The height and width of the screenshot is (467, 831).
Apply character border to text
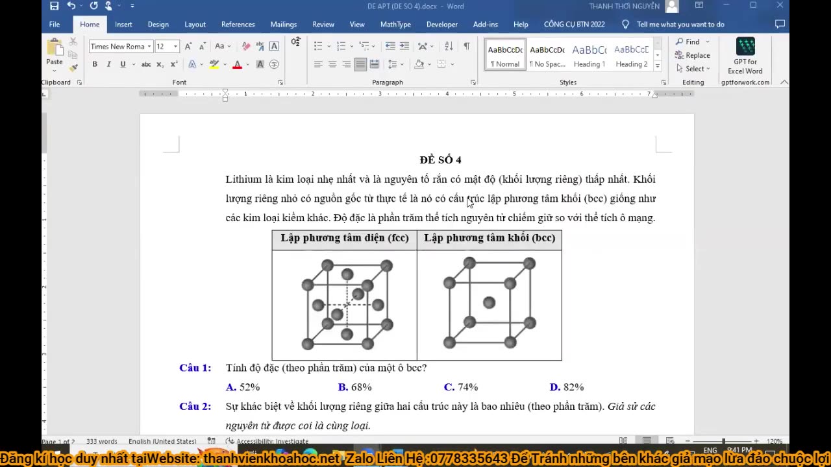point(274,46)
